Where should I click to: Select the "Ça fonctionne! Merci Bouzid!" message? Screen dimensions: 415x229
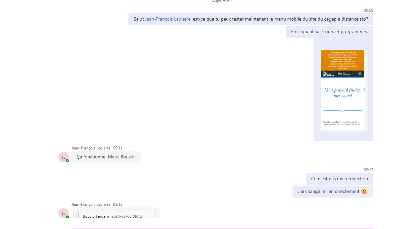pos(106,157)
